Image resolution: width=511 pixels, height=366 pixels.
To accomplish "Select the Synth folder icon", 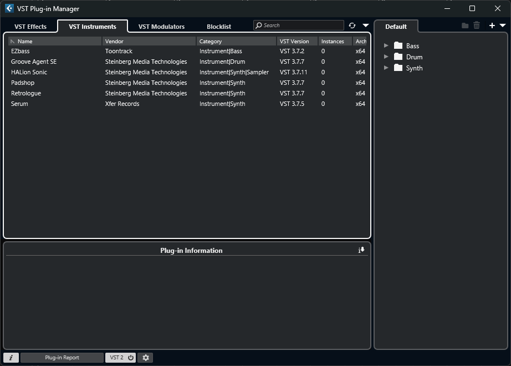I will coord(398,68).
